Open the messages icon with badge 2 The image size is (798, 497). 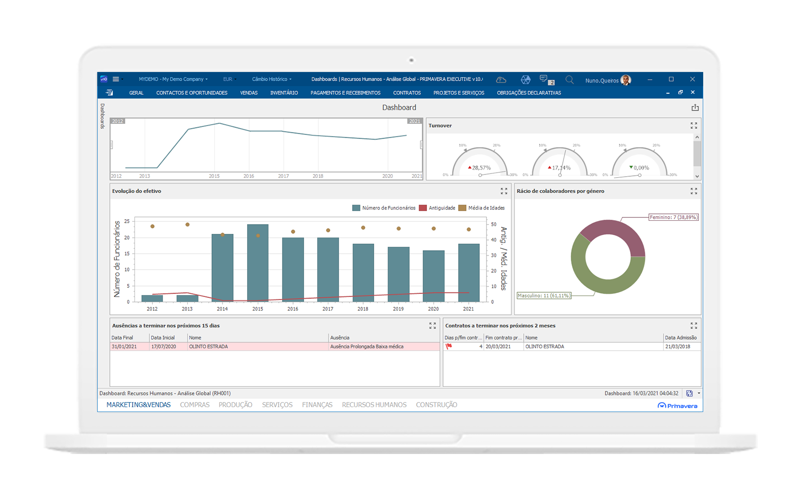(546, 80)
